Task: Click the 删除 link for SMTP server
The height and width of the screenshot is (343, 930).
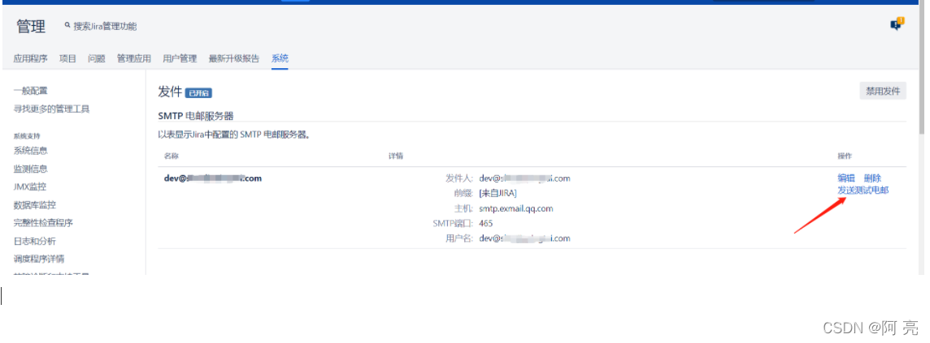Action: click(872, 178)
